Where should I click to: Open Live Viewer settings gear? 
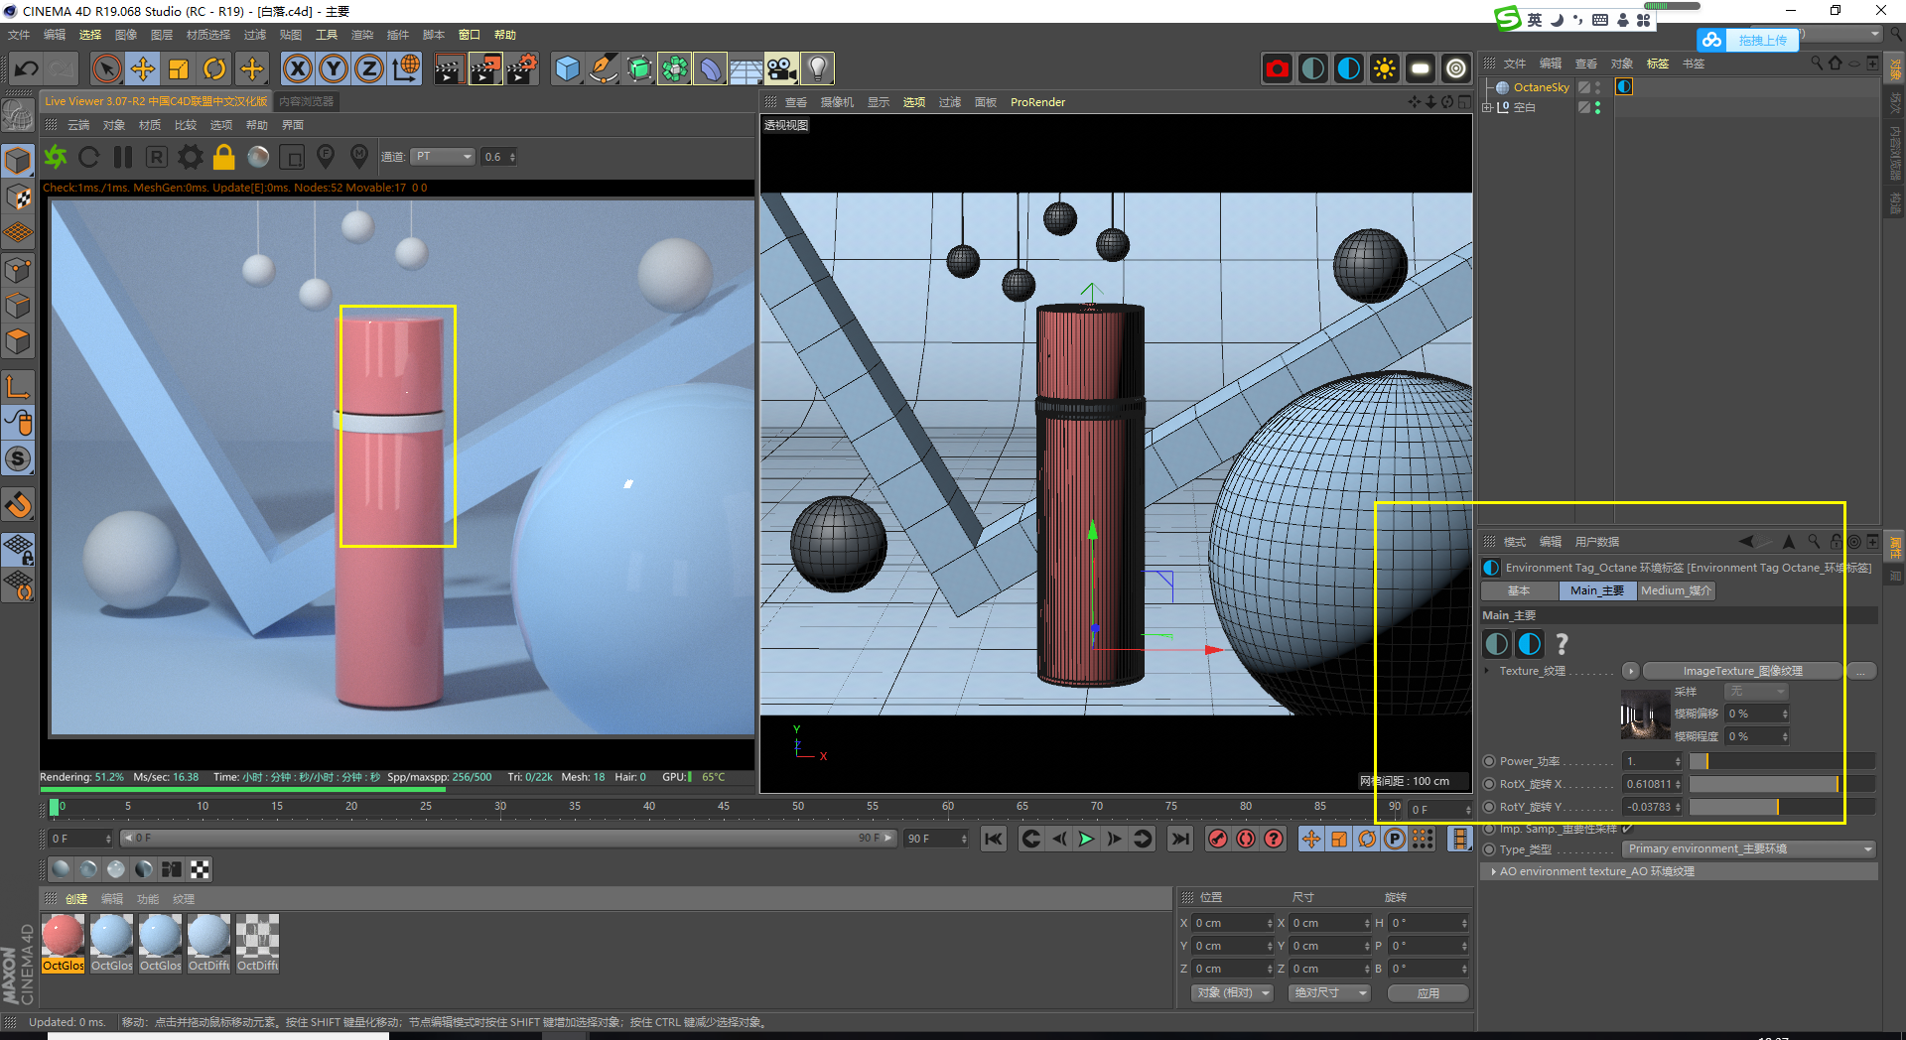[x=191, y=157]
